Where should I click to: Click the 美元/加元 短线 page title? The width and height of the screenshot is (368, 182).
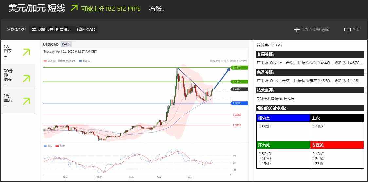tap(37, 8)
